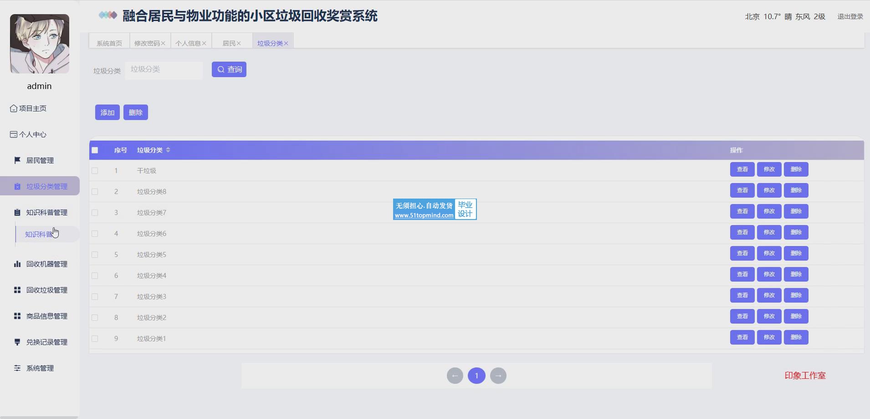
Task: Switch to the 系统首页 tab
Action: tap(109, 43)
